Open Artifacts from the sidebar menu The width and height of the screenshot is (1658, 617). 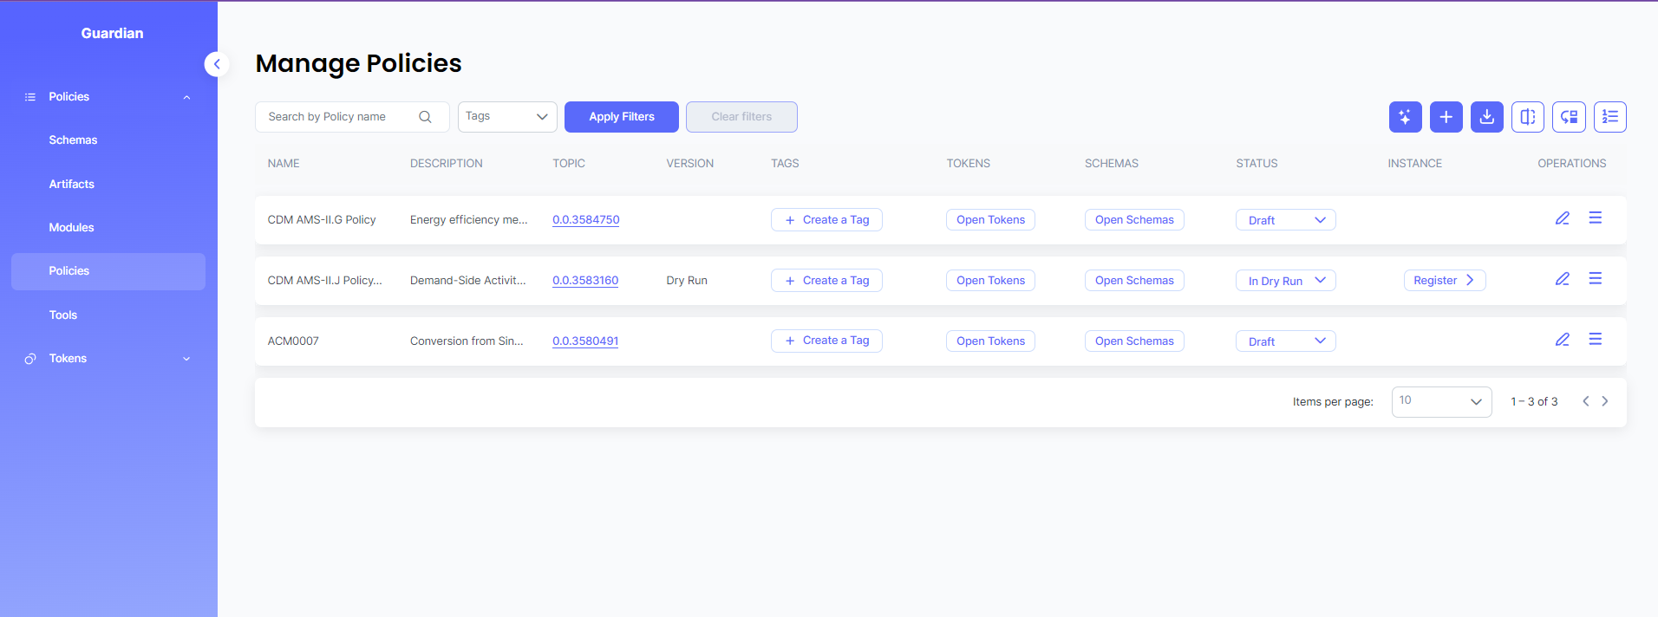71,185
